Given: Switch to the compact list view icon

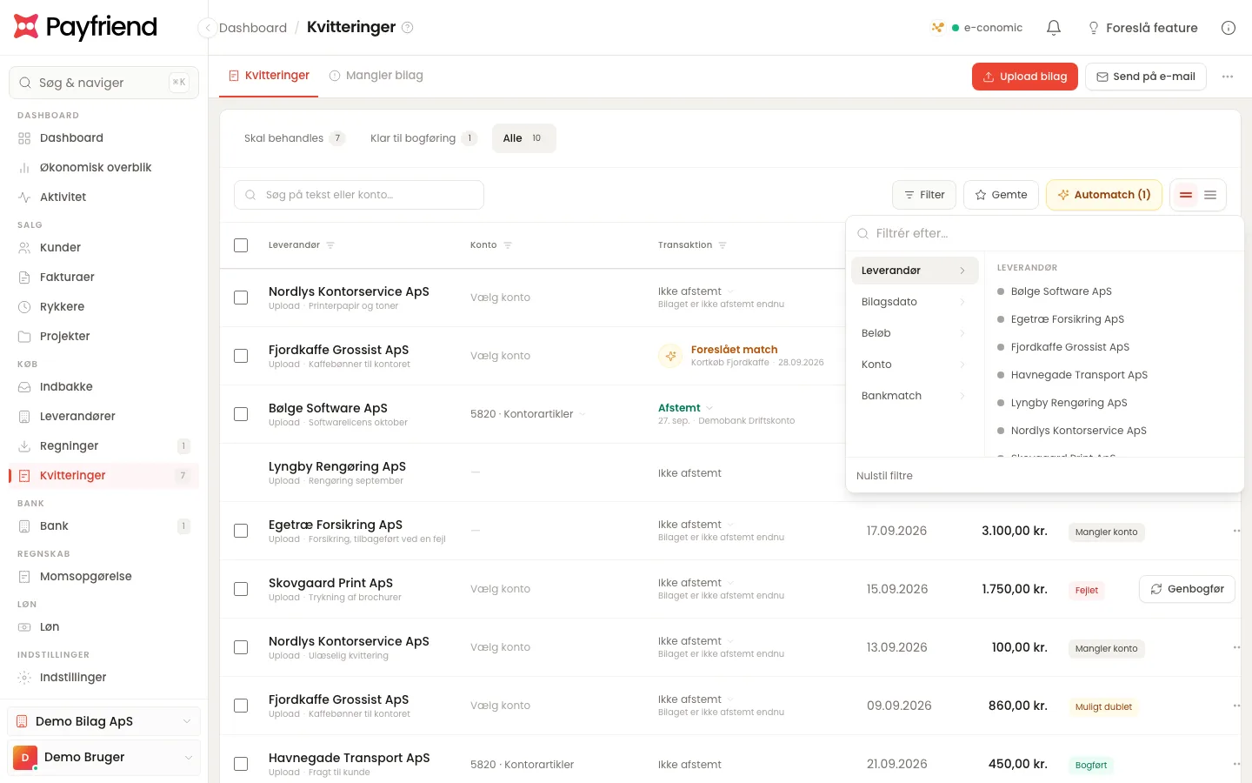Looking at the screenshot, I should click(x=1210, y=195).
